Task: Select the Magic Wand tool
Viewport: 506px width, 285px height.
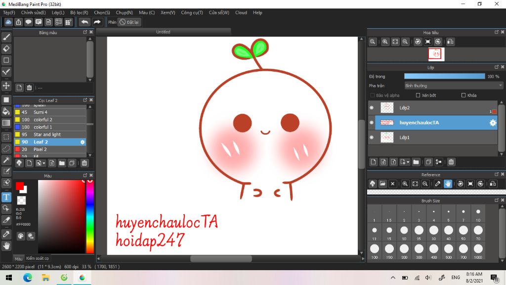Action: (x=6, y=160)
